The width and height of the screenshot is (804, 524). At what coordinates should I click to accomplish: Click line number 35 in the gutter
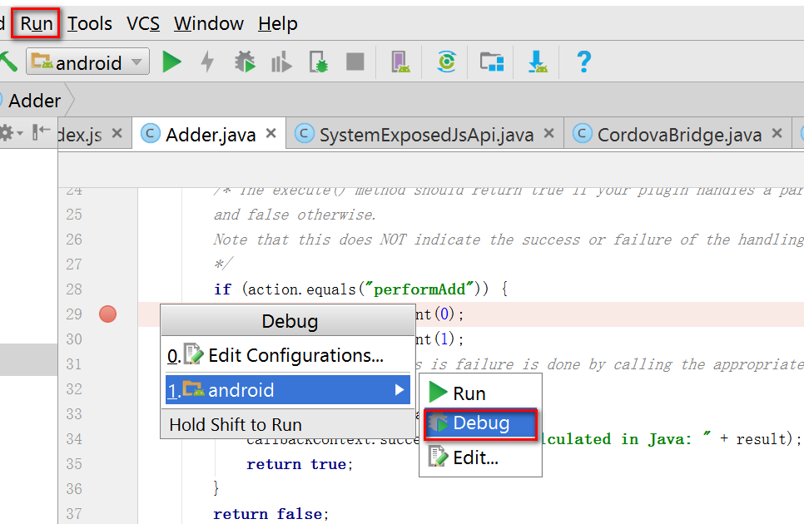[74, 463]
